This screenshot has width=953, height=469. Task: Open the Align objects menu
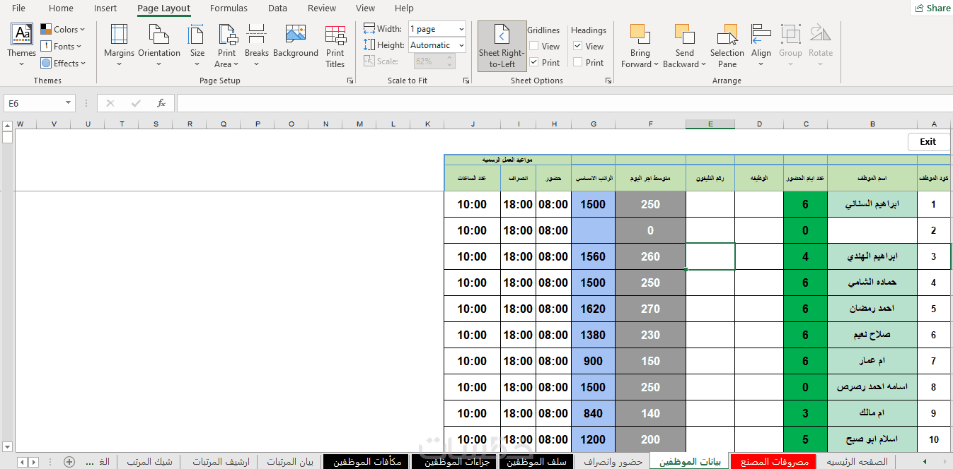coord(761,45)
